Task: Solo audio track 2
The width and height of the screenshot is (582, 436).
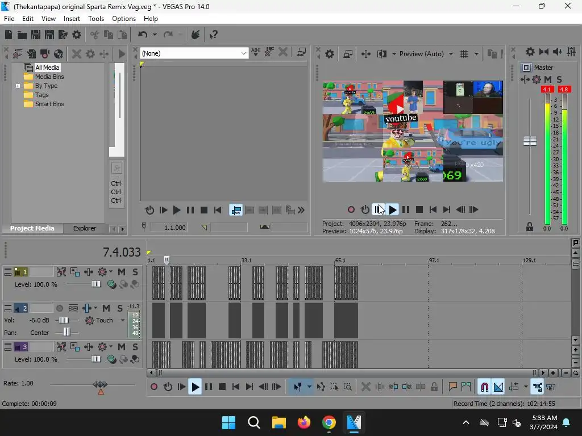Action: pyautogui.click(x=119, y=308)
